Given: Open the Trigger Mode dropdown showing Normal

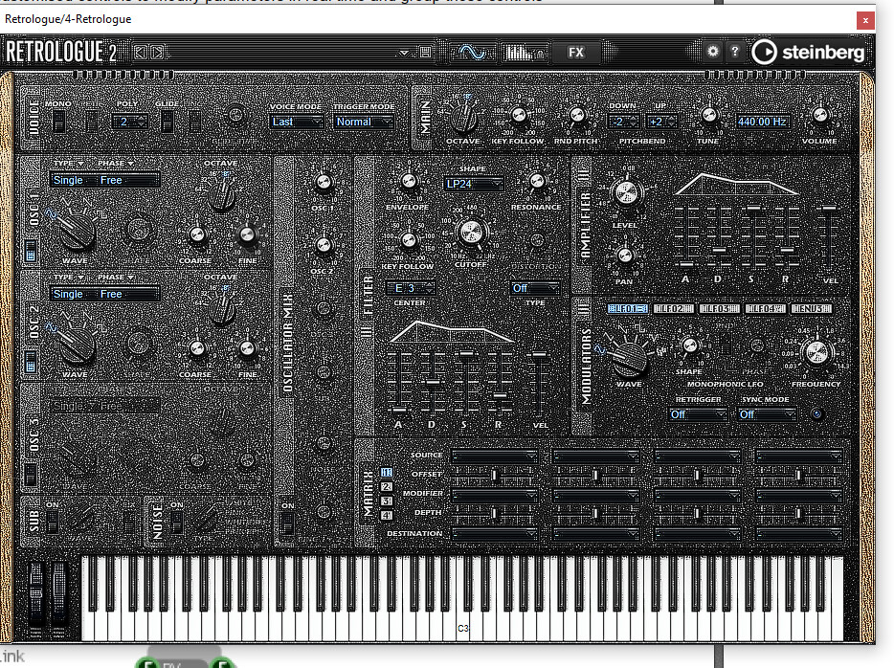Looking at the screenshot, I should [x=363, y=122].
